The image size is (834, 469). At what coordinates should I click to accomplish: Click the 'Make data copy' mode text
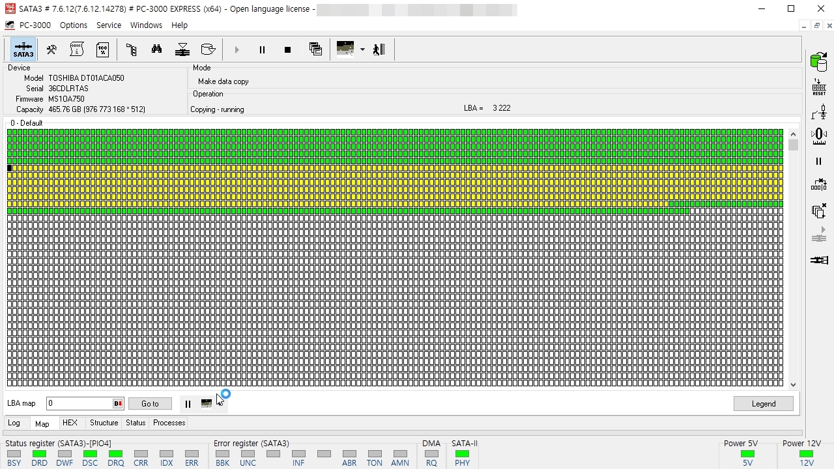[x=223, y=81]
